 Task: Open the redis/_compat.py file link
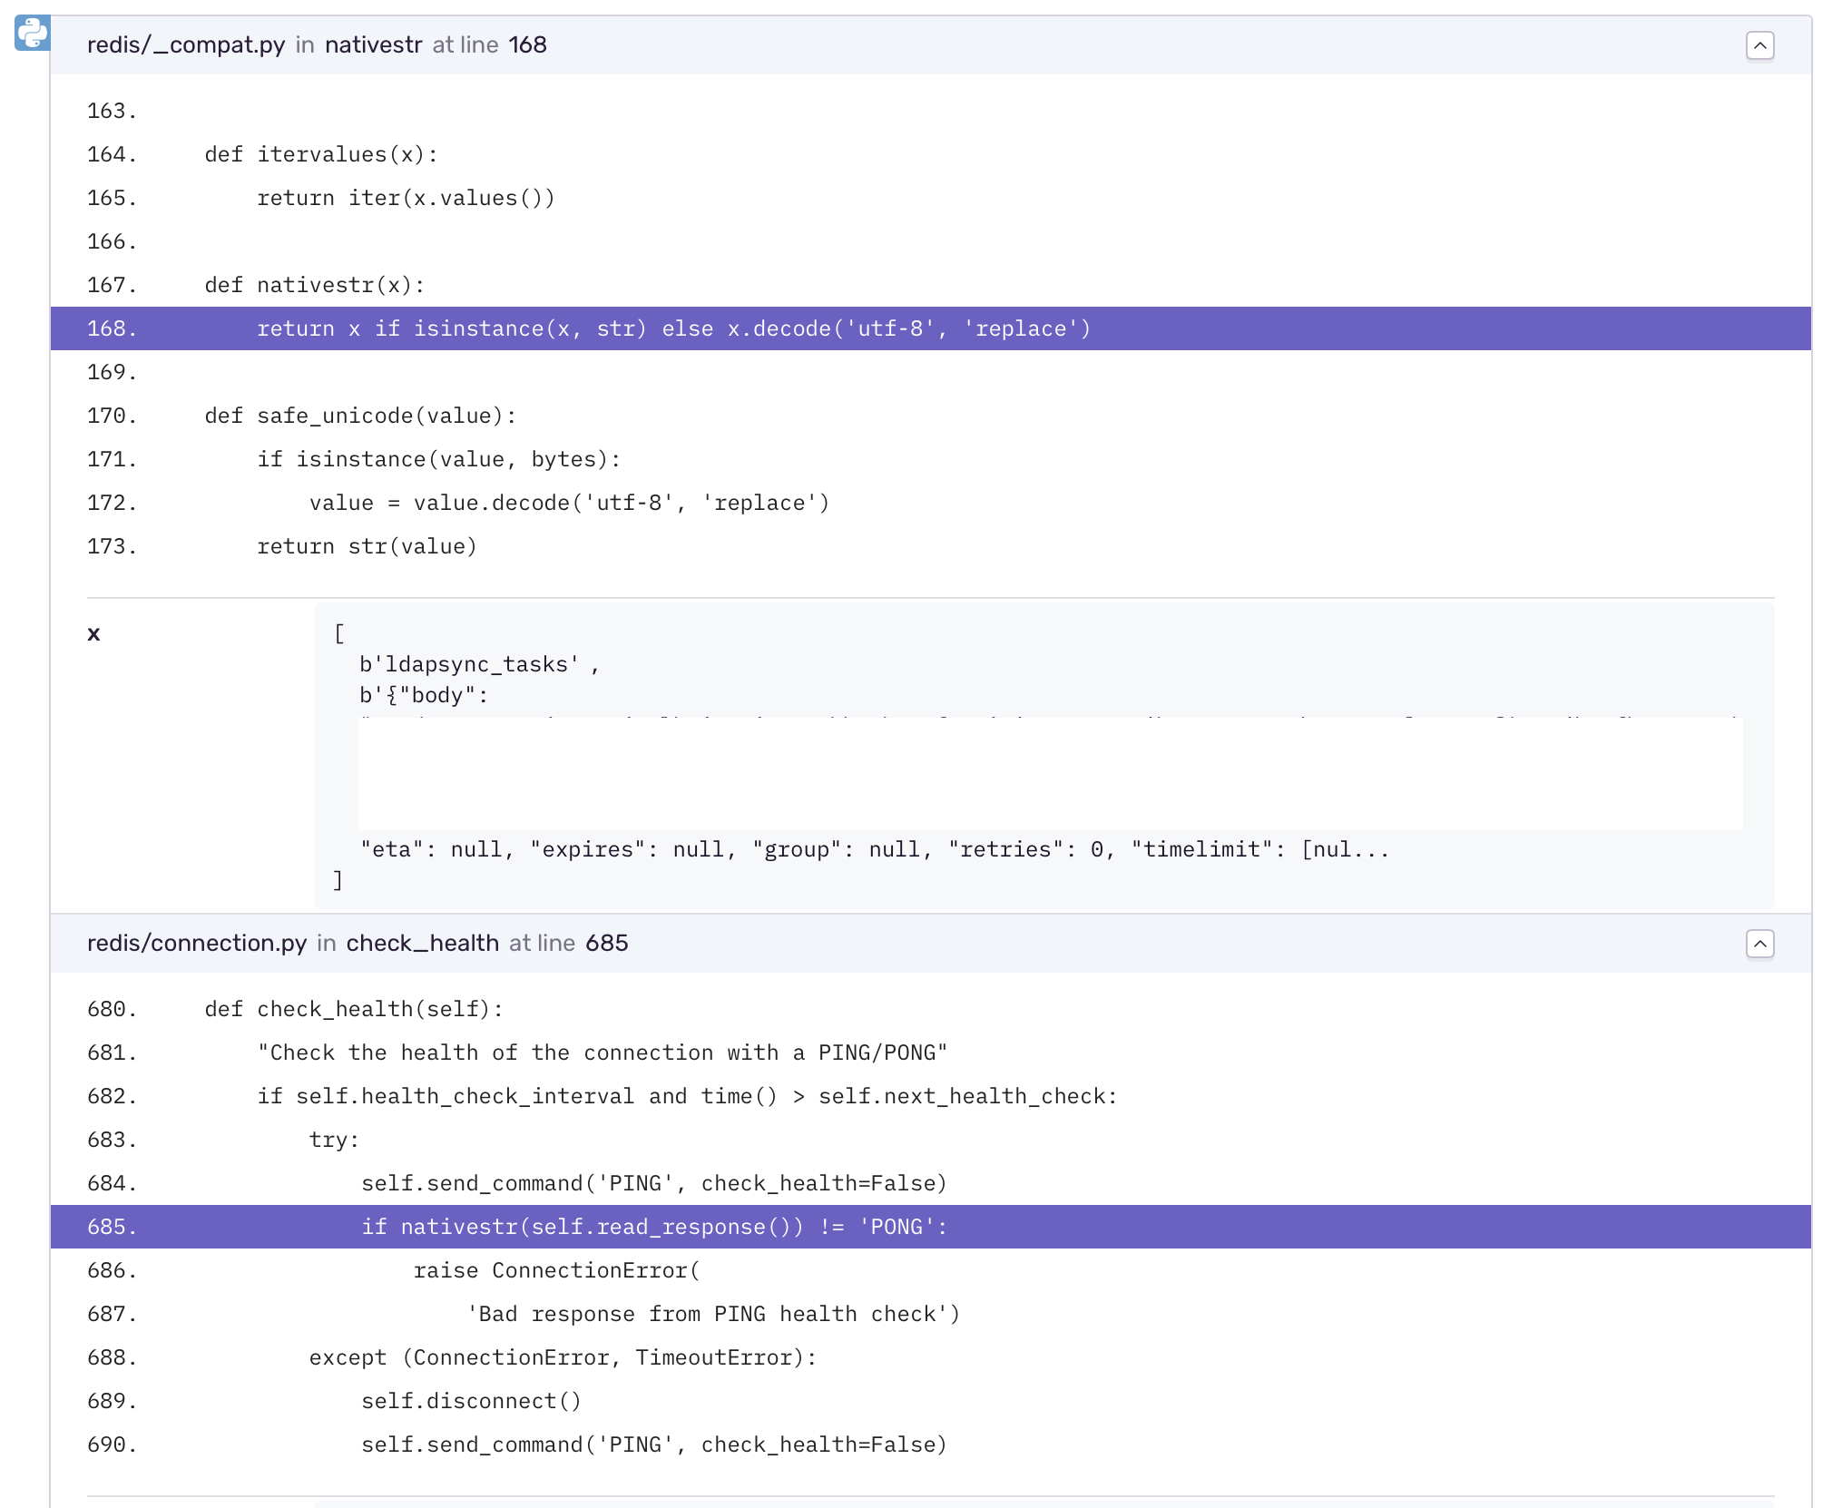(x=186, y=44)
